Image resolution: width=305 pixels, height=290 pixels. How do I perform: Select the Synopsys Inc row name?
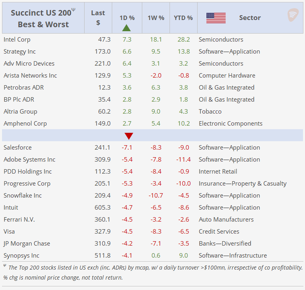(x=21, y=256)
